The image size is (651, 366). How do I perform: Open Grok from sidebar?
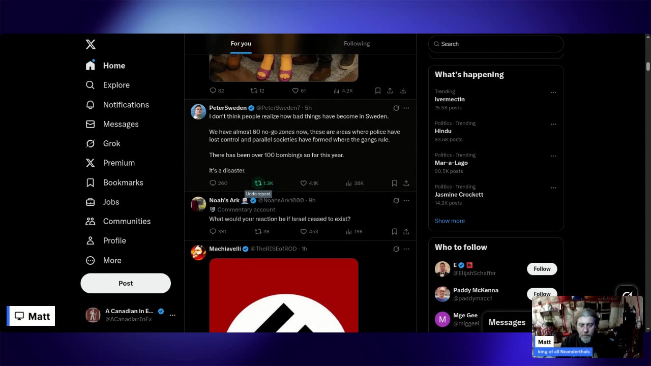(103, 143)
